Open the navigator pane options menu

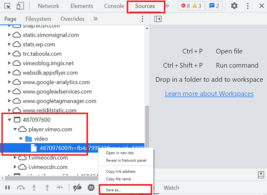(x=142, y=19)
